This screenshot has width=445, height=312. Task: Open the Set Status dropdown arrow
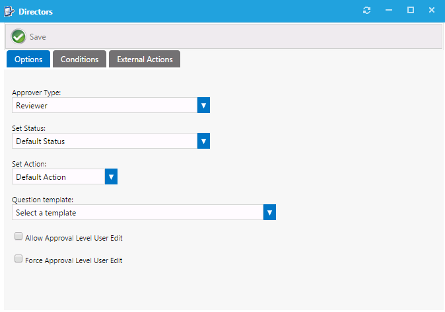coord(203,141)
